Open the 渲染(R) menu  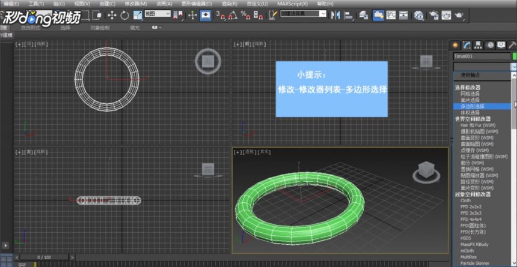(230, 4)
